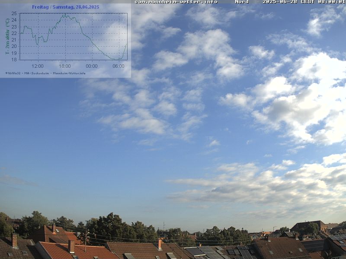Click the 08:00:01 time in the timestamp
346x259 pixels.
click(x=331, y=2)
